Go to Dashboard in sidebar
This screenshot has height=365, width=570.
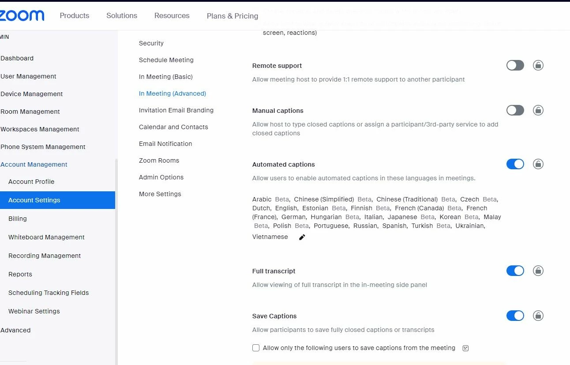click(17, 58)
